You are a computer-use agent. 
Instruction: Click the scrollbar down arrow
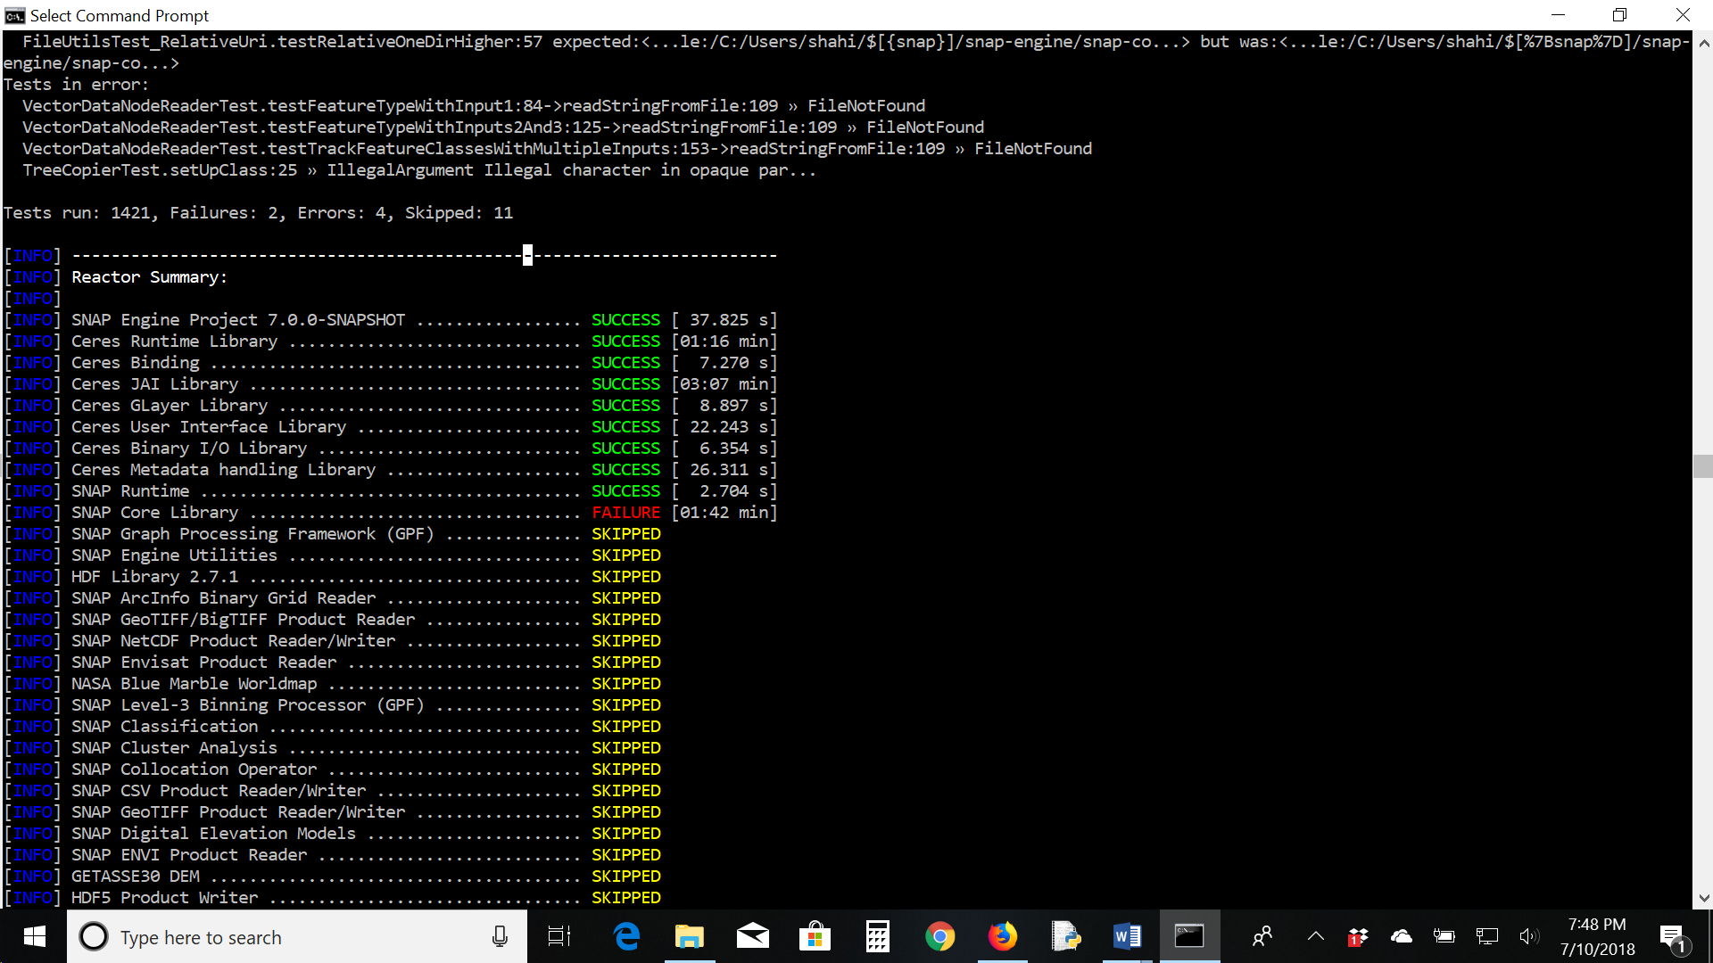pyautogui.click(x=1703, y=898)
